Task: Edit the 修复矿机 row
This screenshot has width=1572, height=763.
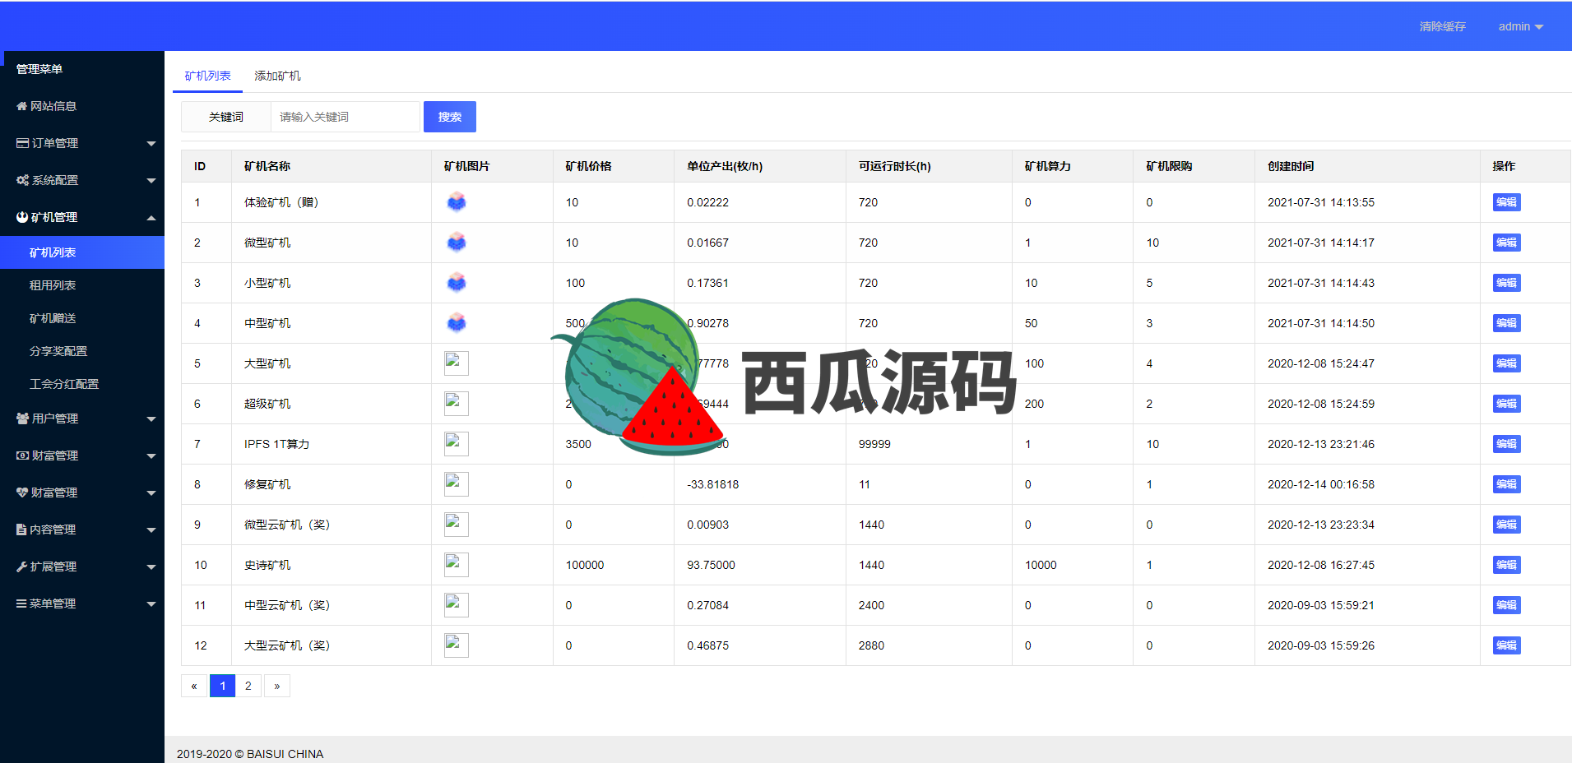Action: [1506, 484]
